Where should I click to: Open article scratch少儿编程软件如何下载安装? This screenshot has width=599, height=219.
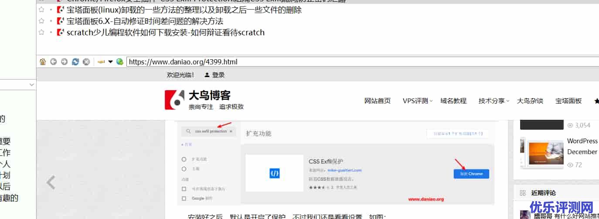tap(166, 32)
